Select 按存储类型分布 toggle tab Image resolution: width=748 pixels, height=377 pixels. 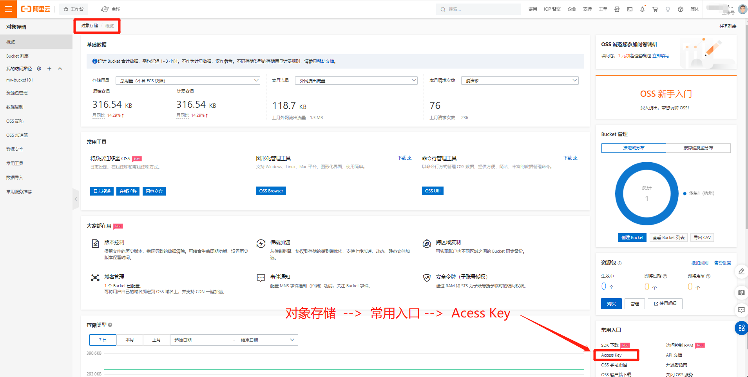click(x=698, y=148)
